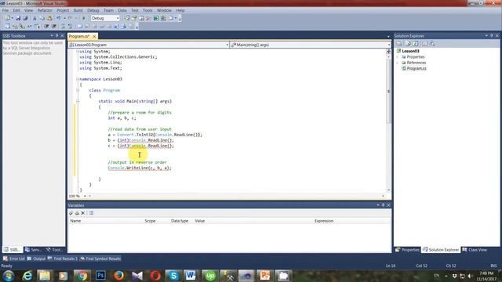
Task: Switch to the Properties tab at bottom right
Action: coord(407,250)
